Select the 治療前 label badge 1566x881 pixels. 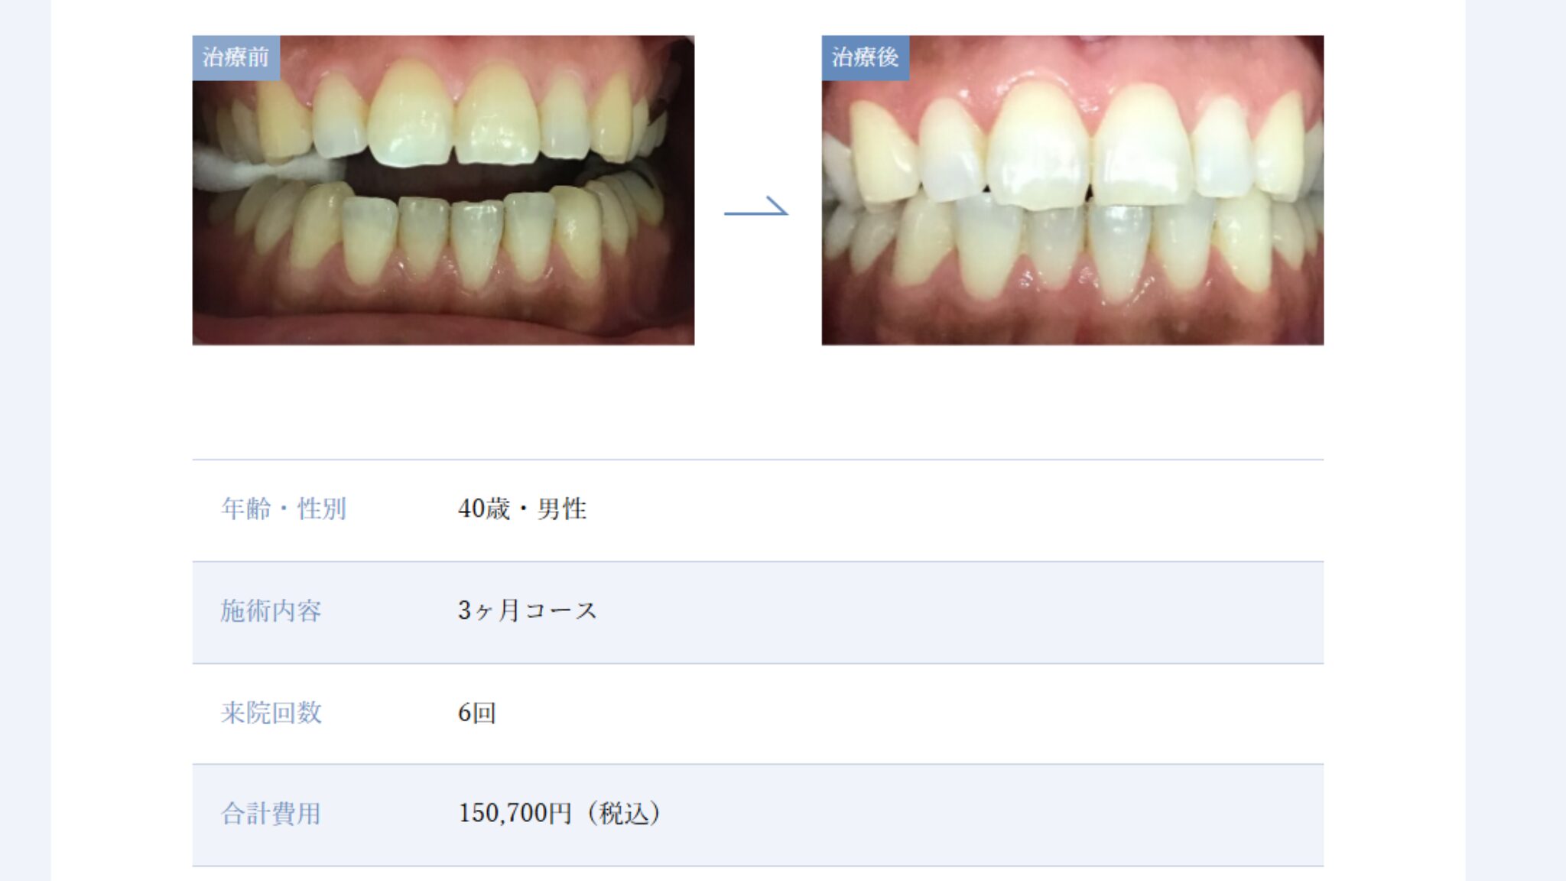click(236, 57)
